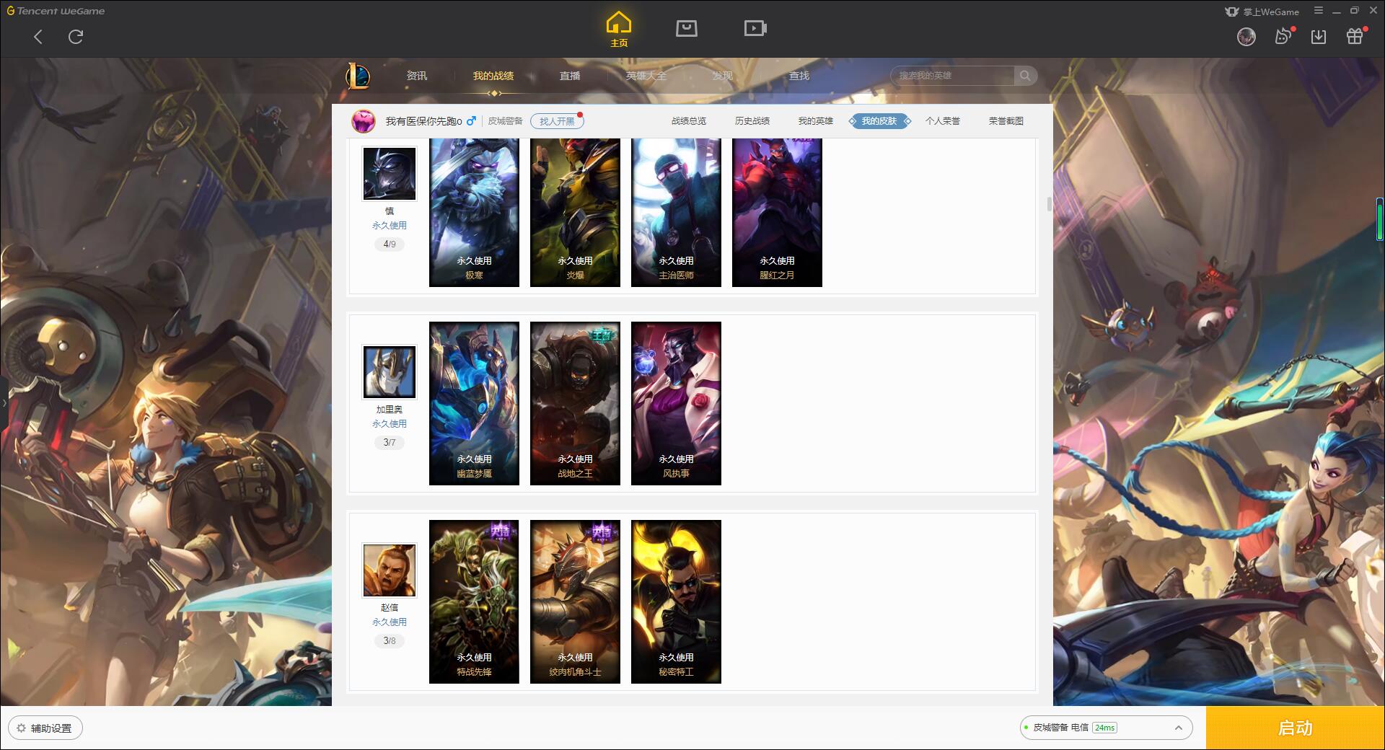Open the 直播 tab
Screen dimensions: 1385x750
click(570, 76)
